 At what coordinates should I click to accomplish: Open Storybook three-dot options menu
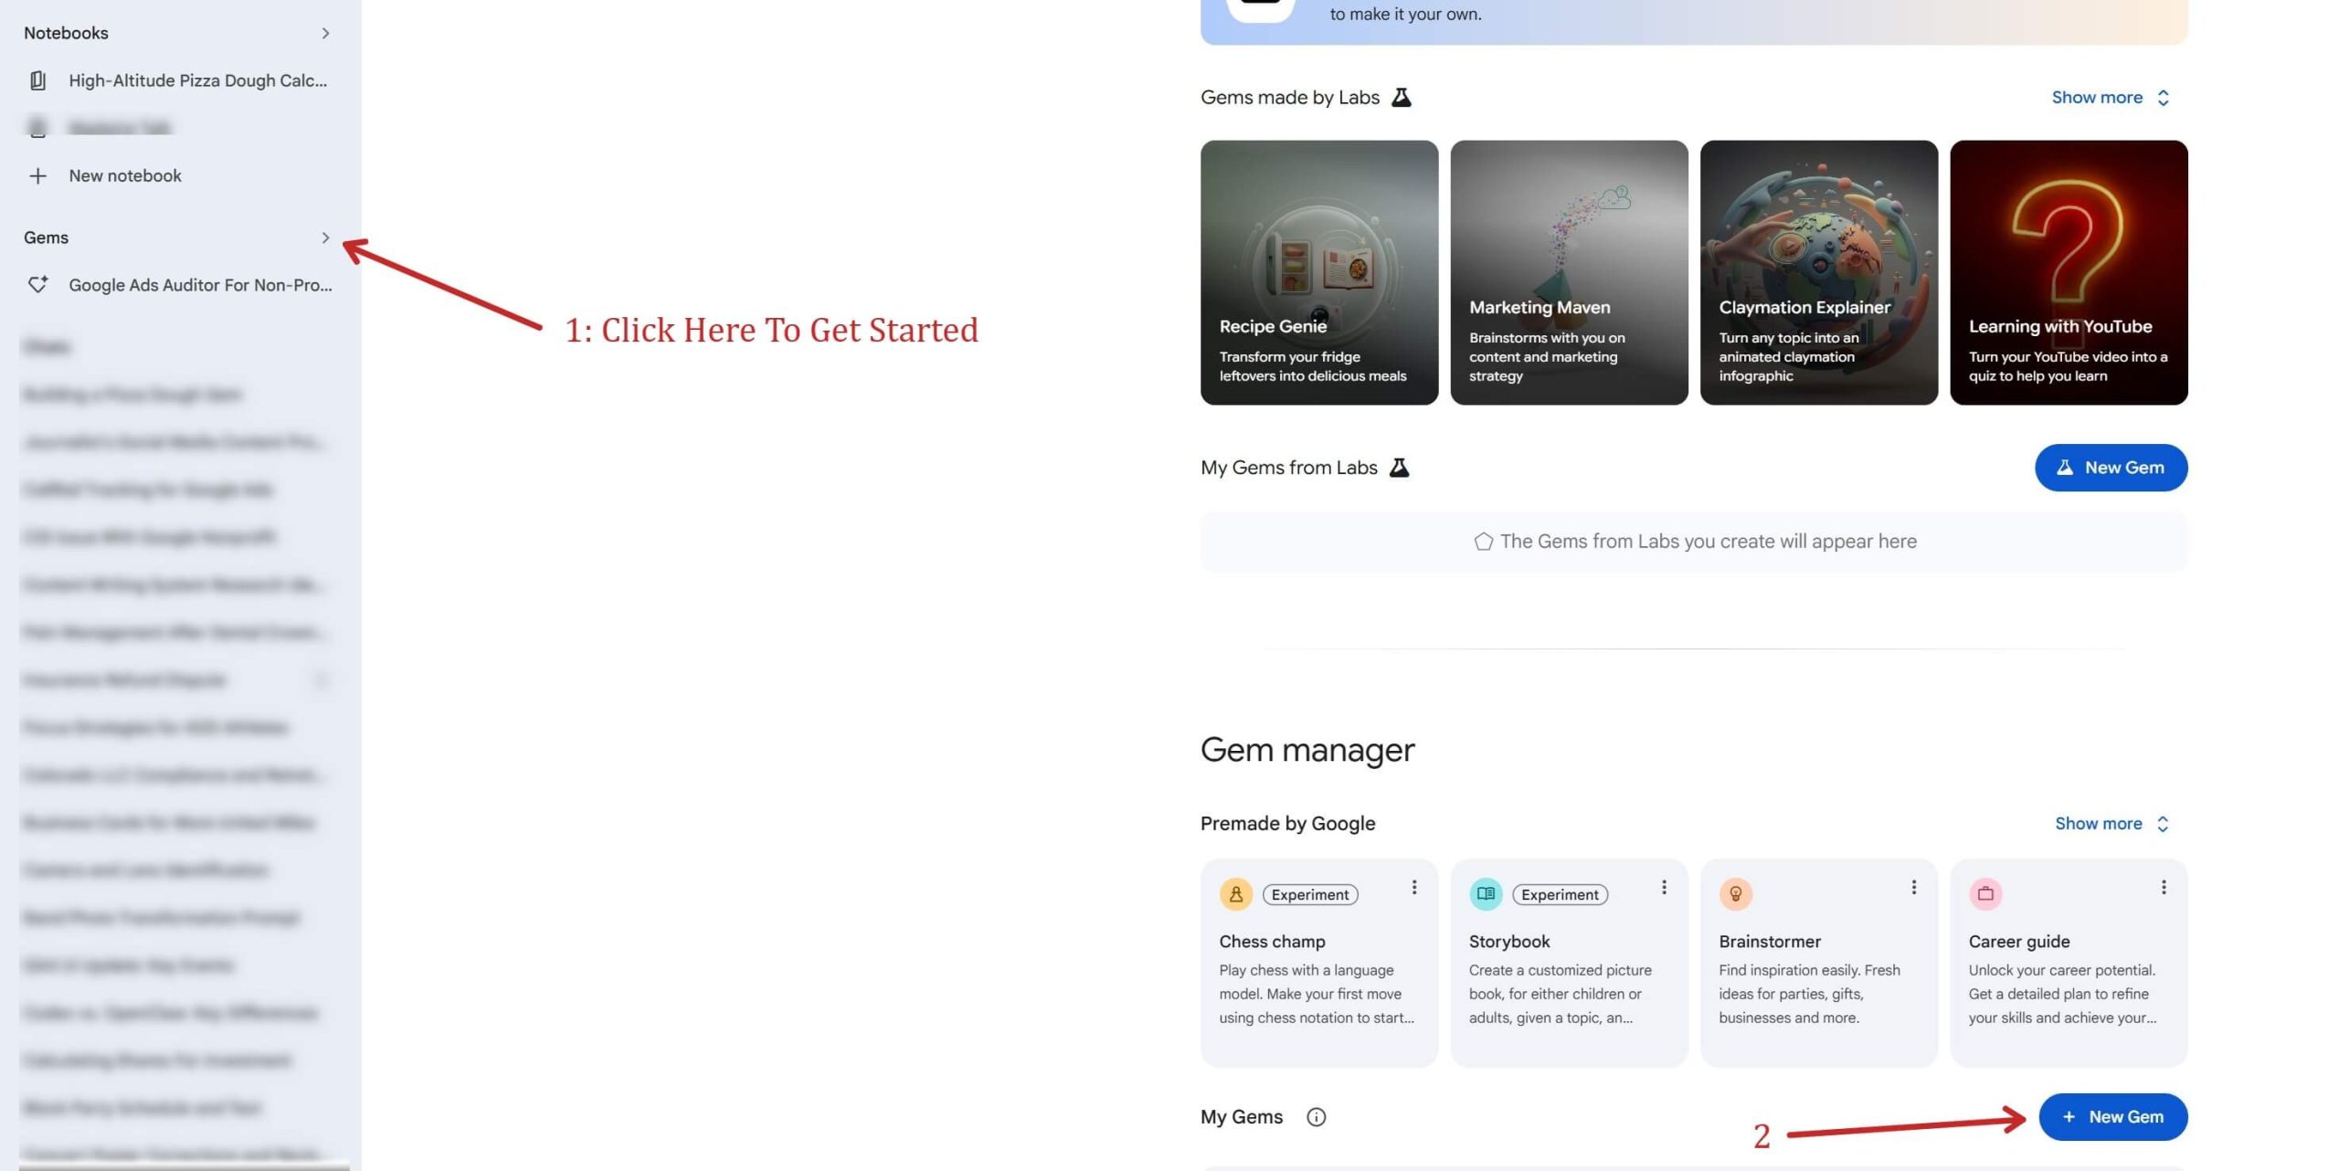1663,888
